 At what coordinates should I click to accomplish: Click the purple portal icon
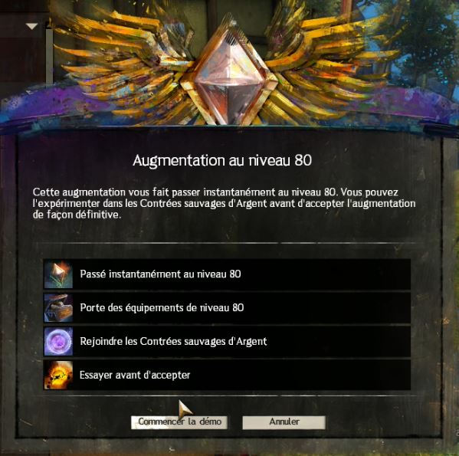point(58,342)
